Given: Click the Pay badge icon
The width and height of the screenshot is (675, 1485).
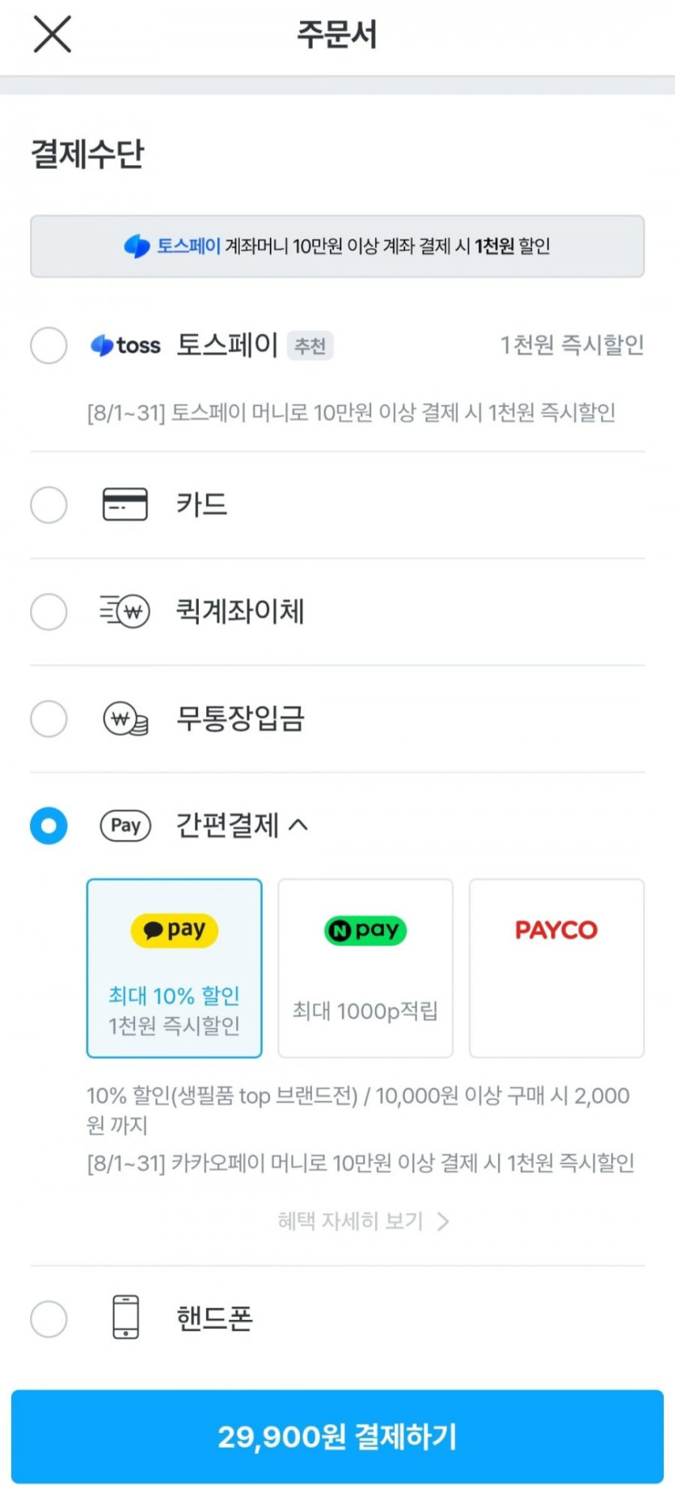Looking at the screenshot, I should point(125,826).
